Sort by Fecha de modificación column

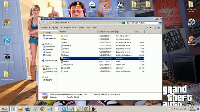click(x=106, y=32)
